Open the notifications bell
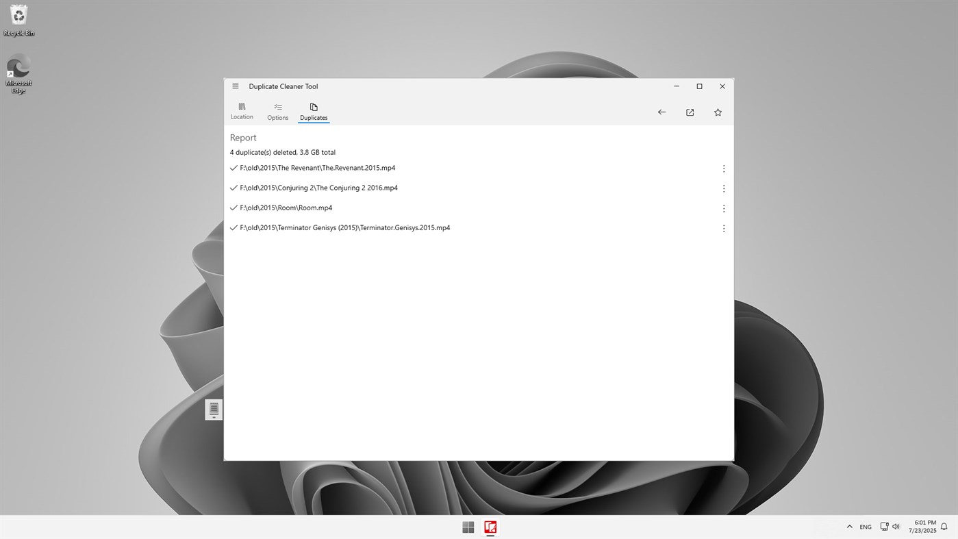 tap(944, 526)
